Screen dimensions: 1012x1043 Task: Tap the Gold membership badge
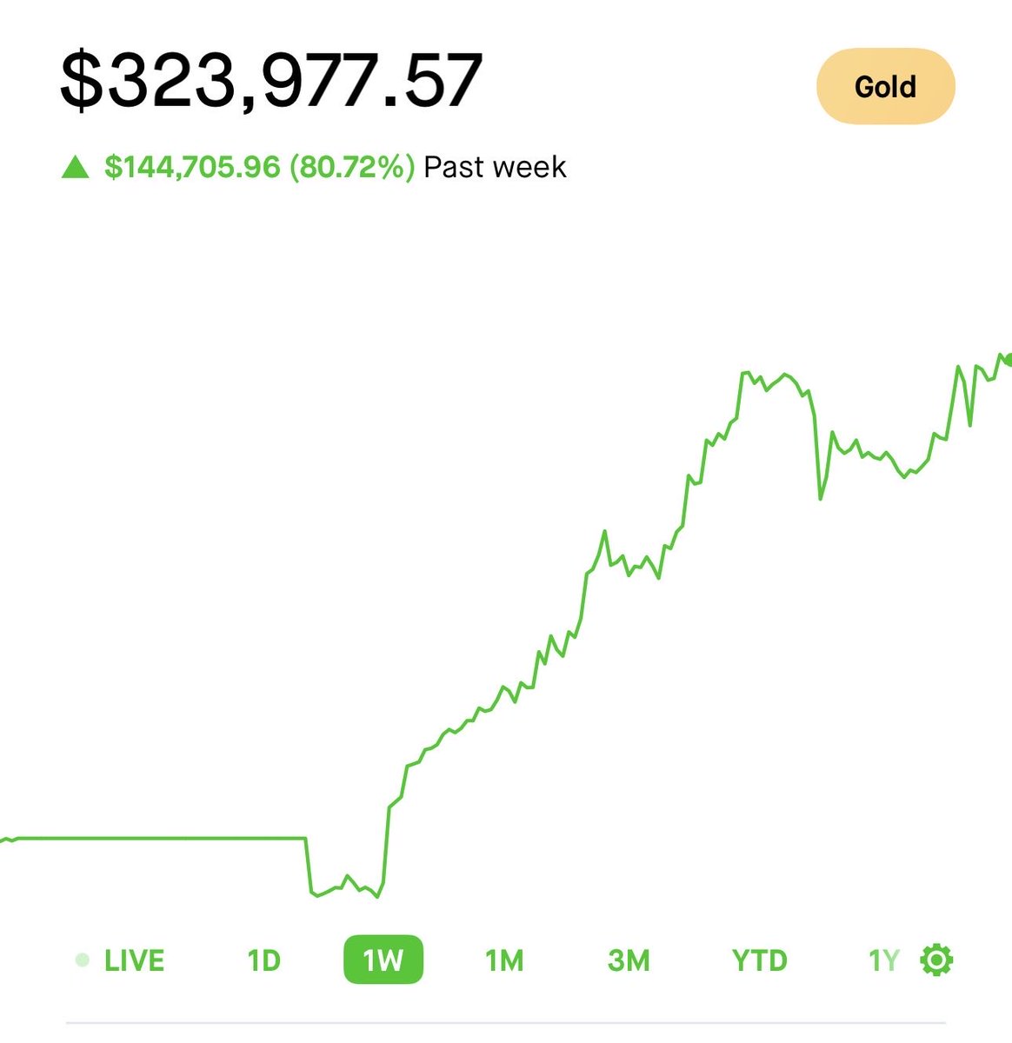coord(885,87)
